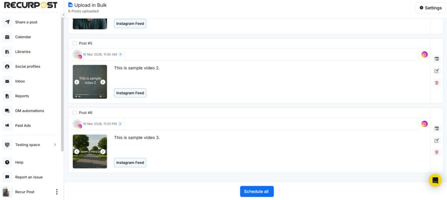Mute sample video 2 volume icon
Viewport: 447px width, 200px height.
(x=101, y=97)
